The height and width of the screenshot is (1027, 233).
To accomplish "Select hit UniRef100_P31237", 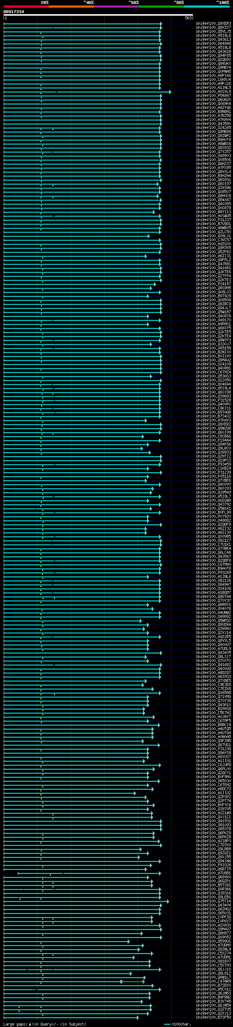I will [x=213, y=220].
